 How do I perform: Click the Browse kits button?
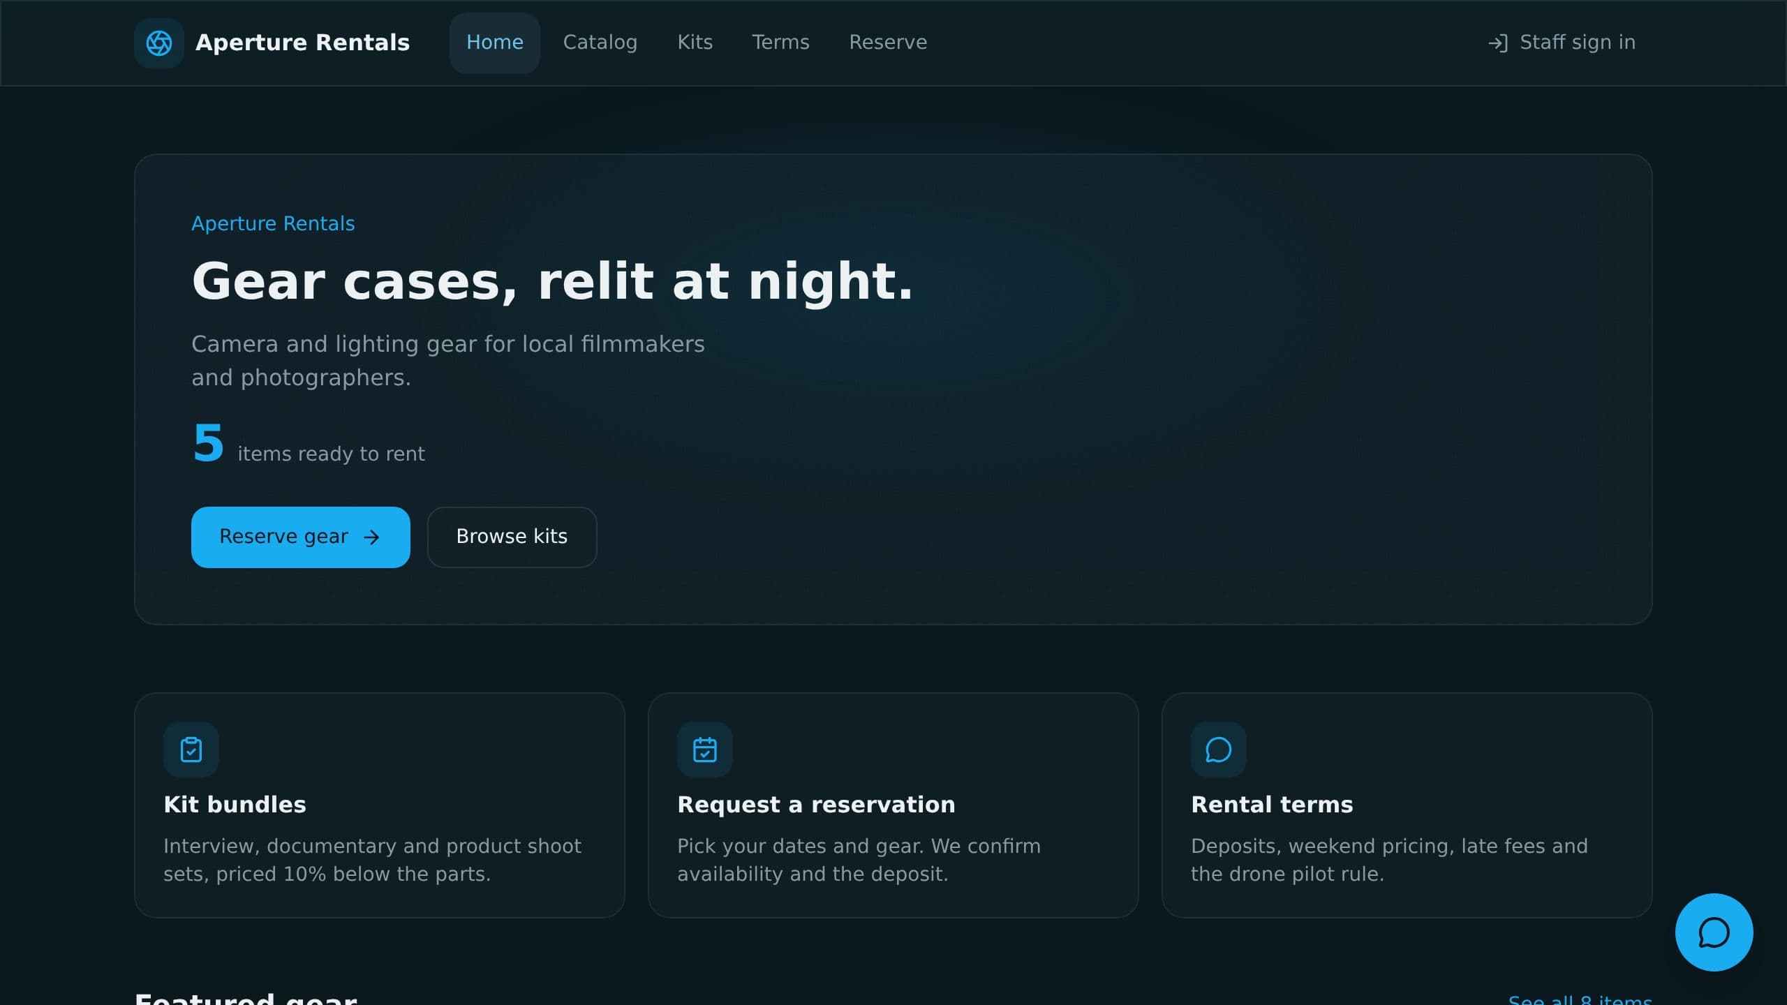[512, 537]
